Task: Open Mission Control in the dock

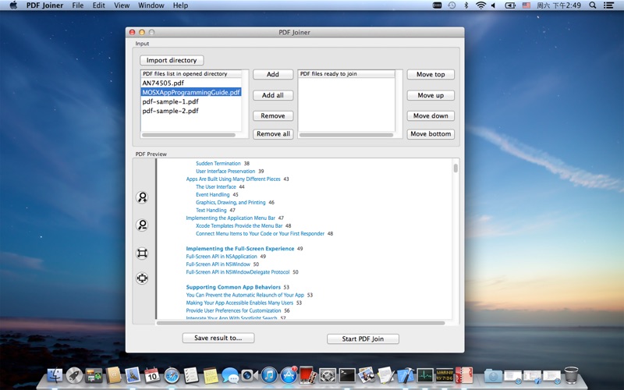Action: point(94,375)
